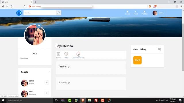Open the Bayu user dropdown menu
184x103 pixels.
point(161,13)
